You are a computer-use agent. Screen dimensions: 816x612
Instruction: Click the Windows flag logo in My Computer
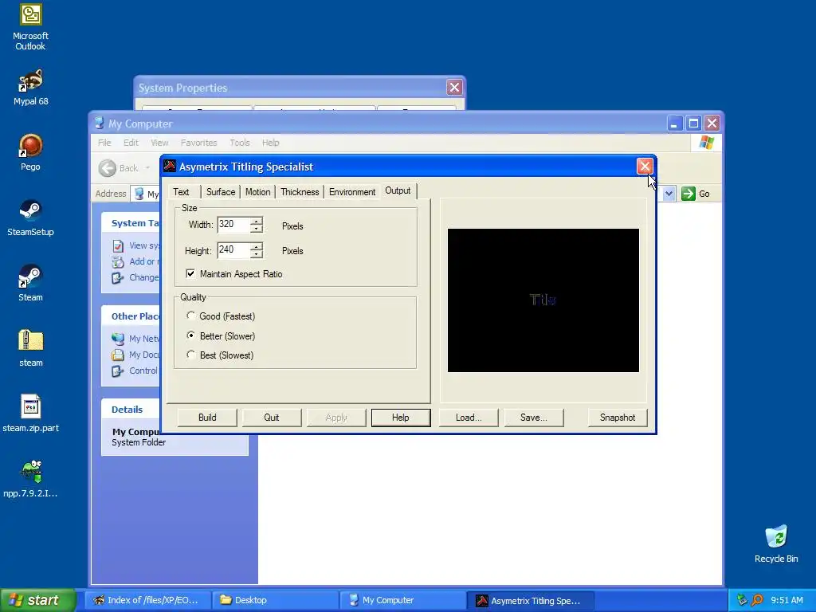[706, 143]
